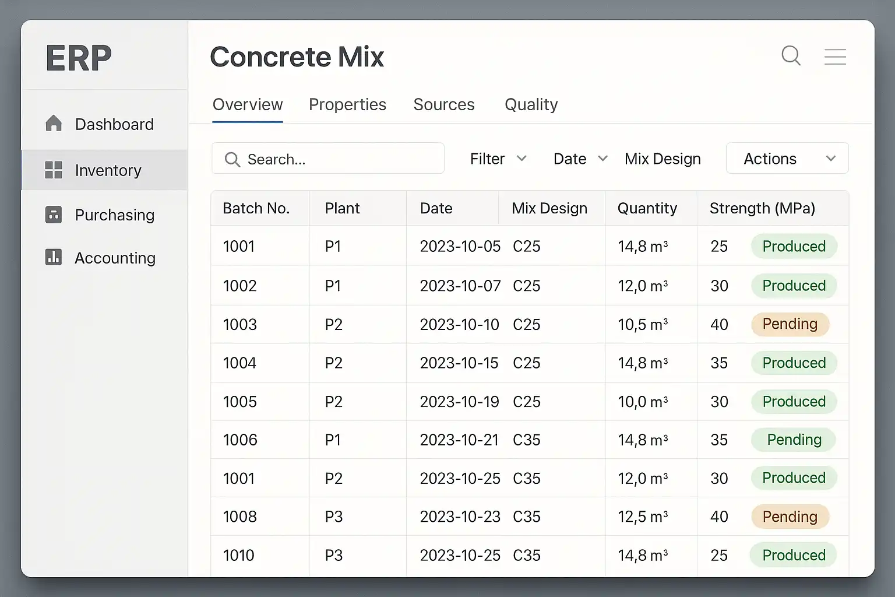Viewport: 895px width, 597px height.
Task: Click the Purchasing sidebar icon
Action: [x=54, y=215]
